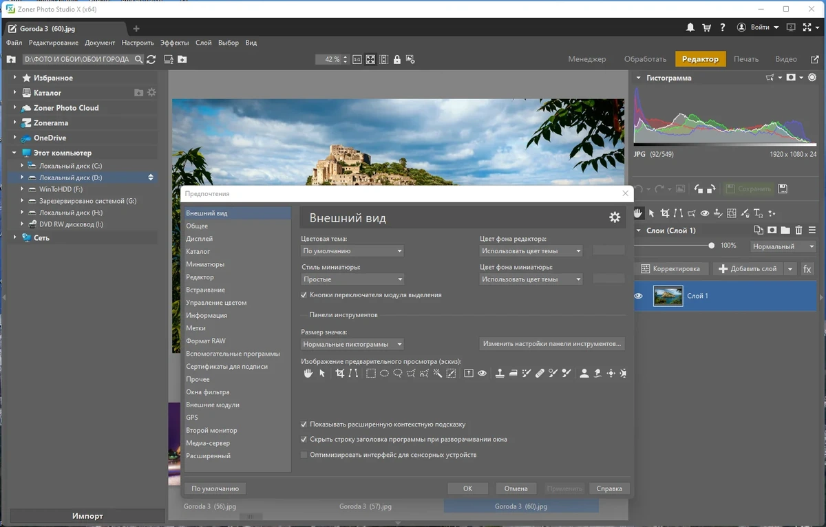The image size is (826, 527).
Task: Click the add layer mask icon
Action: pos(772,230)
